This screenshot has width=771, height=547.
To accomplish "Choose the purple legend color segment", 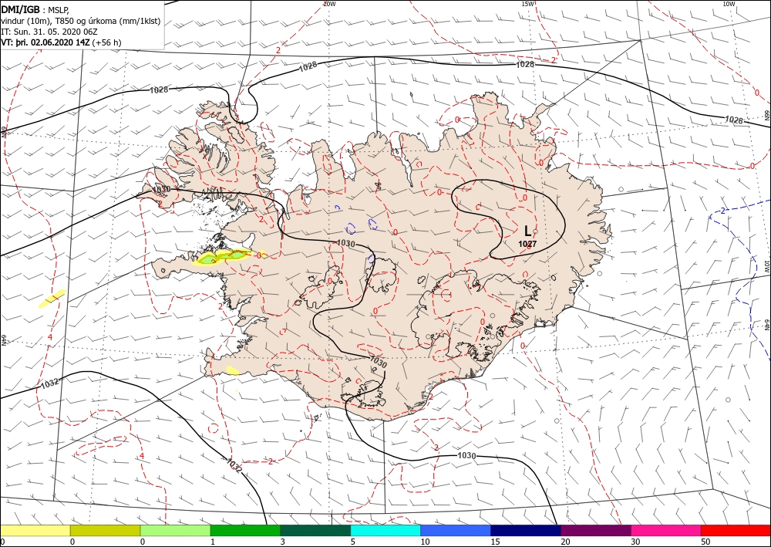I will pyautogui.click(x=596, y=531).
